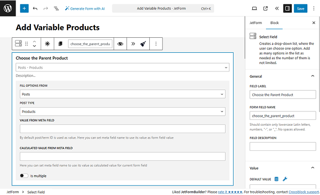Viewport: 320px width, 195px height.
Task: Redo the last change
Action: coord(46,9)
